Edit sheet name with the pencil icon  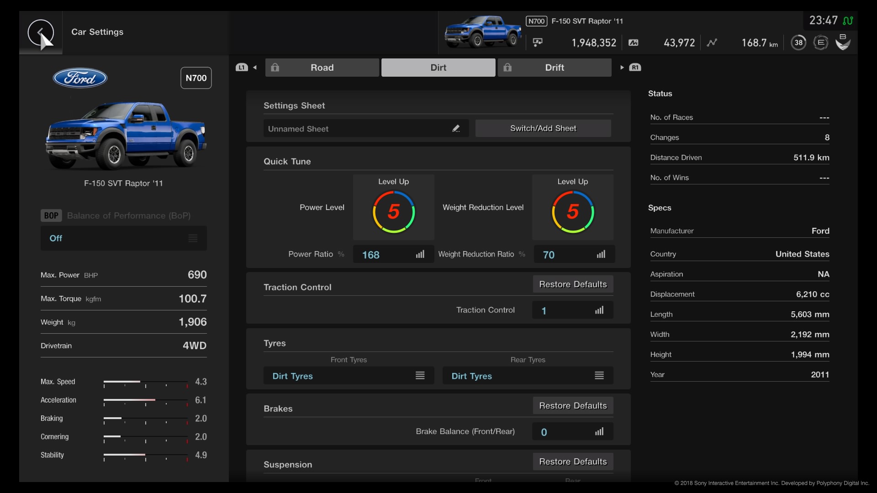pyautogui.click(x=456, y=129)
